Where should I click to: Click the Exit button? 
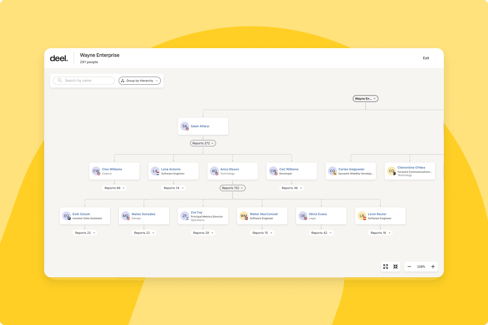point(426,58)
